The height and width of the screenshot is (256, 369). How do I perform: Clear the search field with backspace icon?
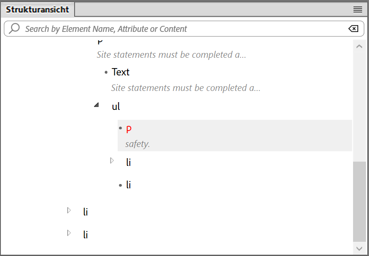[x=353, y=29]
